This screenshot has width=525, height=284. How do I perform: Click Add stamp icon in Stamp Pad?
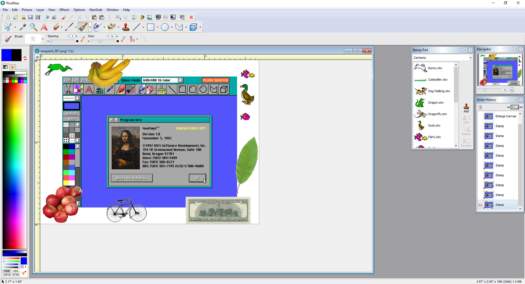tap(466, 108)
